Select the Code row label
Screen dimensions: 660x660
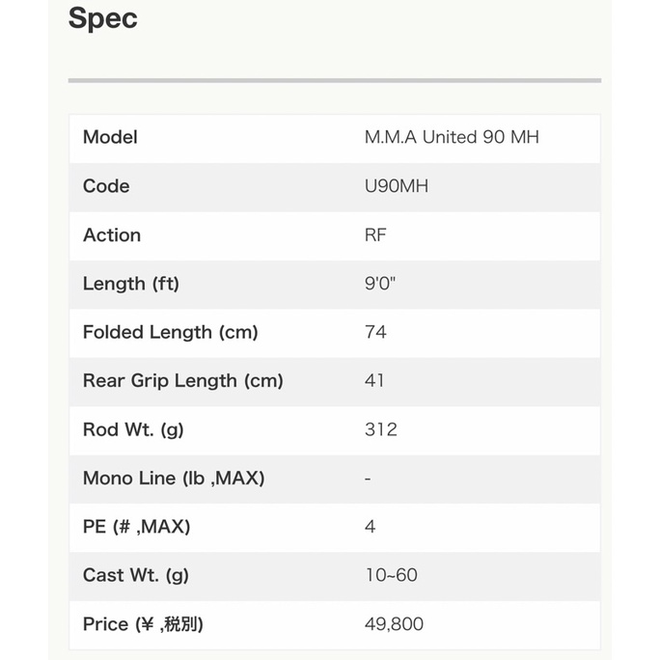coord(106,186)
